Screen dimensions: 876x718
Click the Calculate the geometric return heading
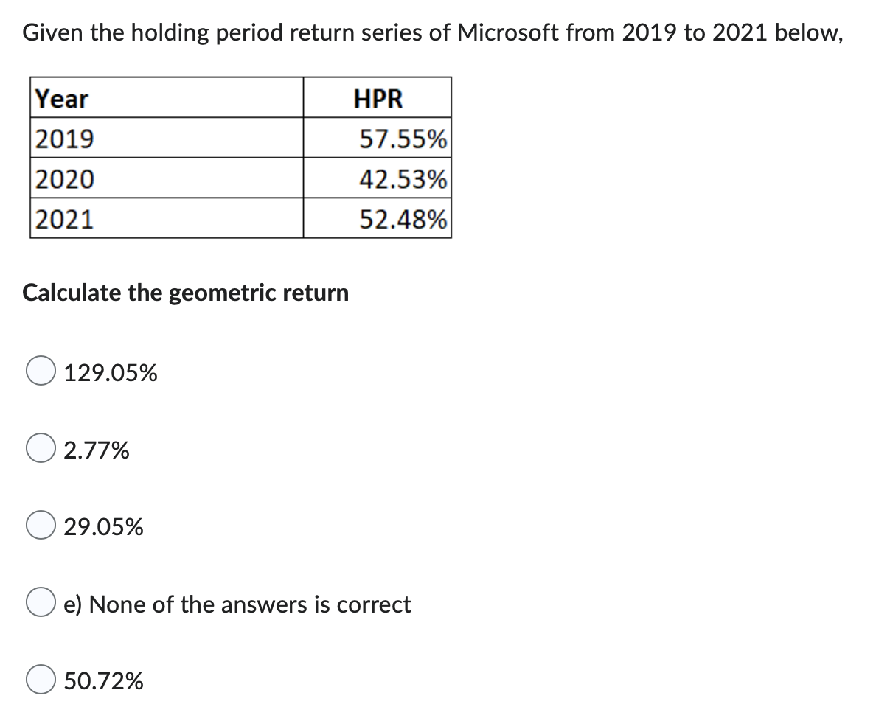pyautogui.click(x=185, y=293)
